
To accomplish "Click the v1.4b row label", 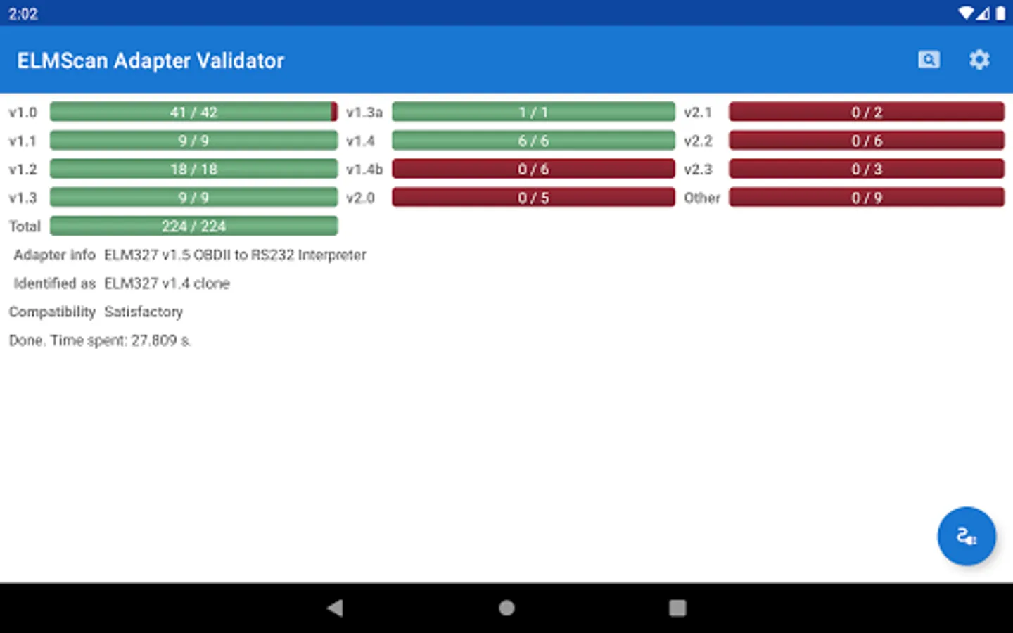I will (x=364, y=170).
